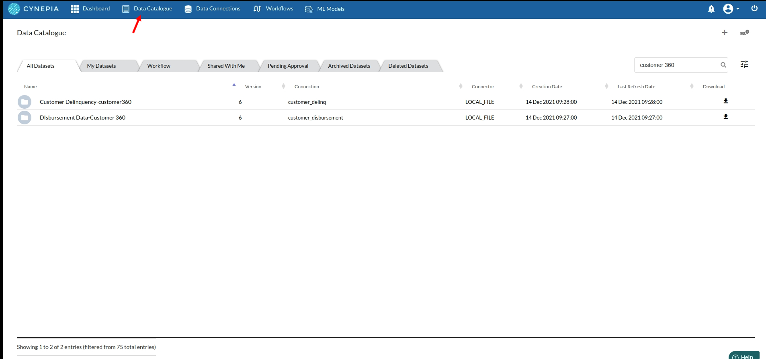Switch to My Datasets tab
Image resolution: width=766 pixels, height=359 pixels.
click(x=109, y=66)
